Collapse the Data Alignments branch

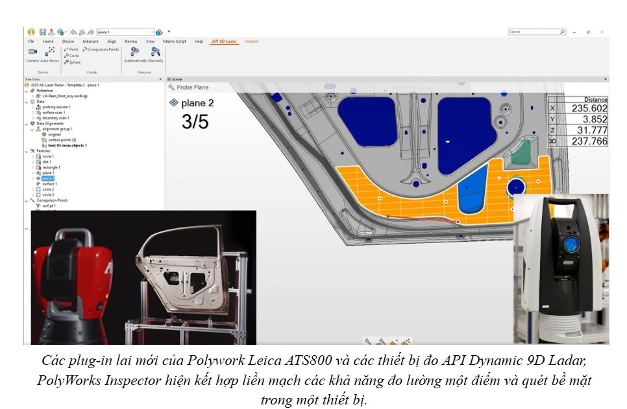(x=27, y=123)
